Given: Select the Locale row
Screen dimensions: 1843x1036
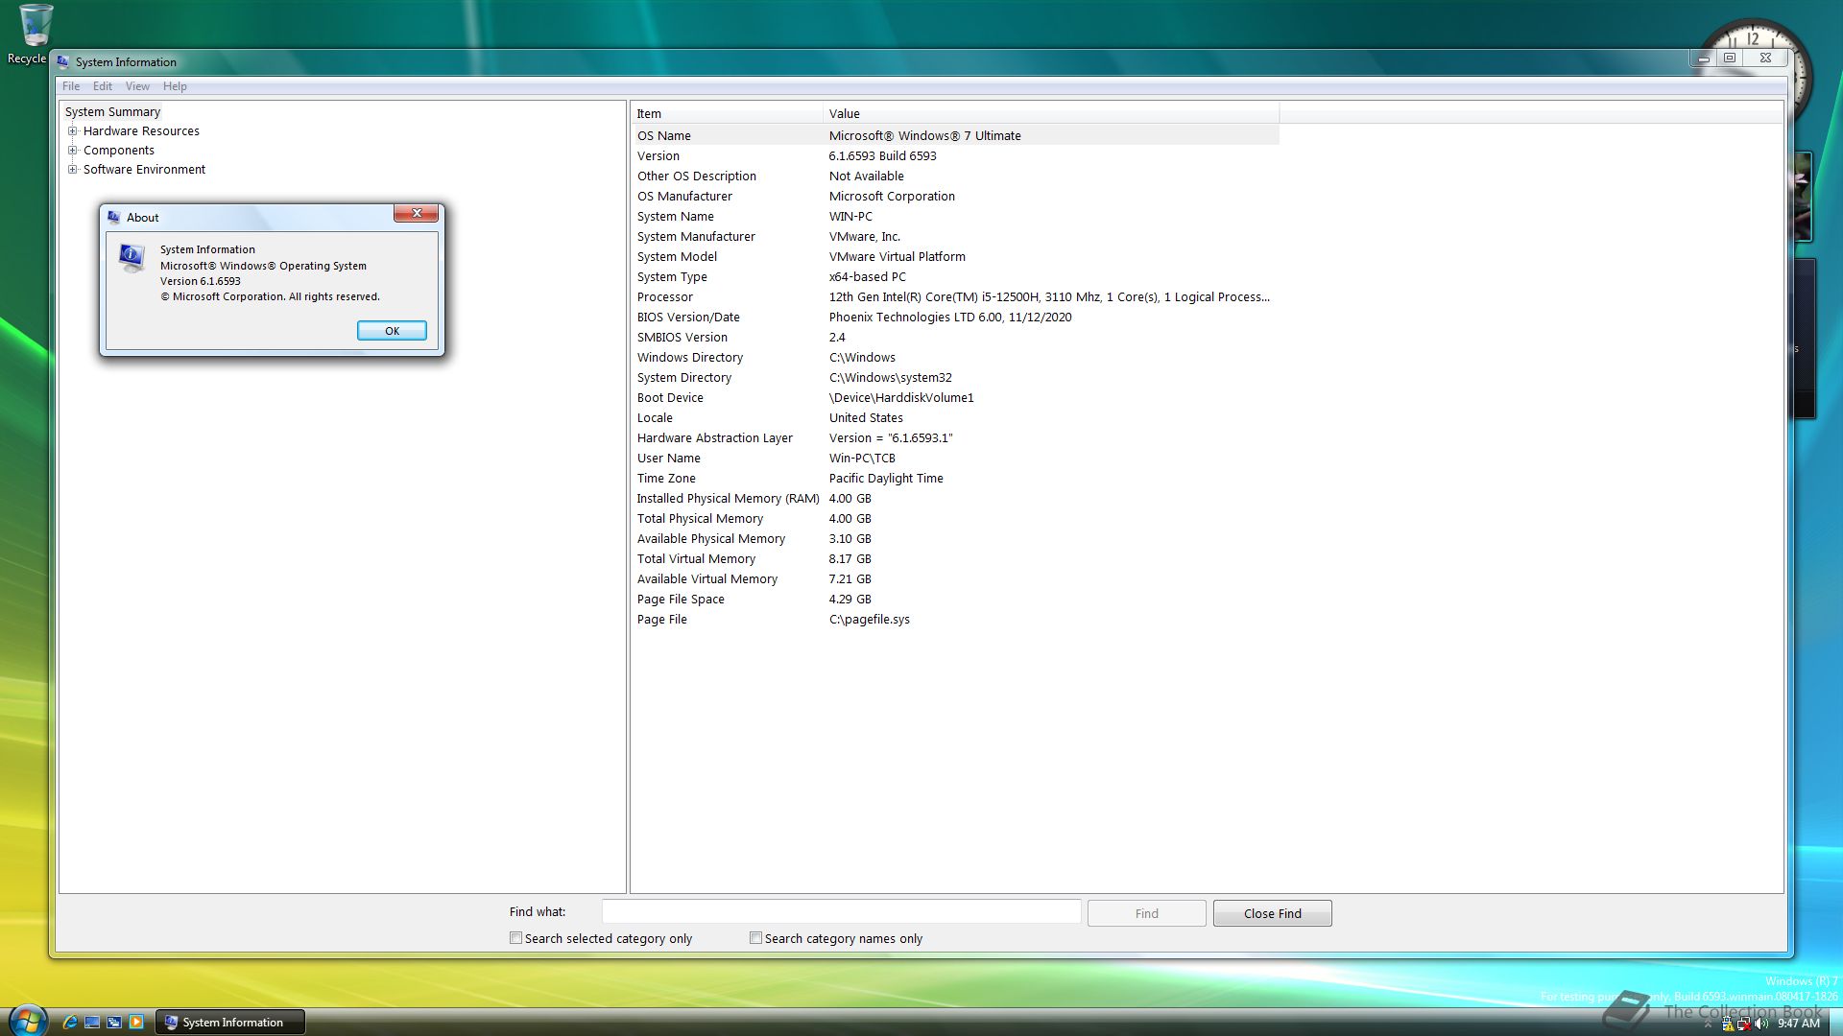Looking at the screenshot, I should [x=955, y=418].
